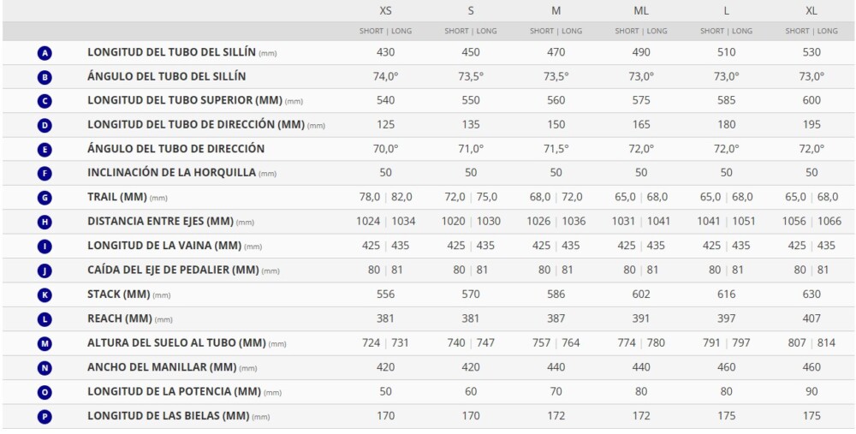Image resolution: width=856 pixels, height=434 pixels.
Task: Click the SHORT | LONG label under M
Action: coord(556,31)
